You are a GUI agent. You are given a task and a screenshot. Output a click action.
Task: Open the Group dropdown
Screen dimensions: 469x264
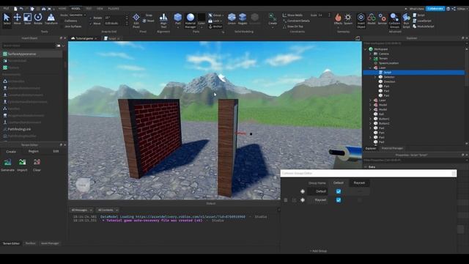point(215,15)
